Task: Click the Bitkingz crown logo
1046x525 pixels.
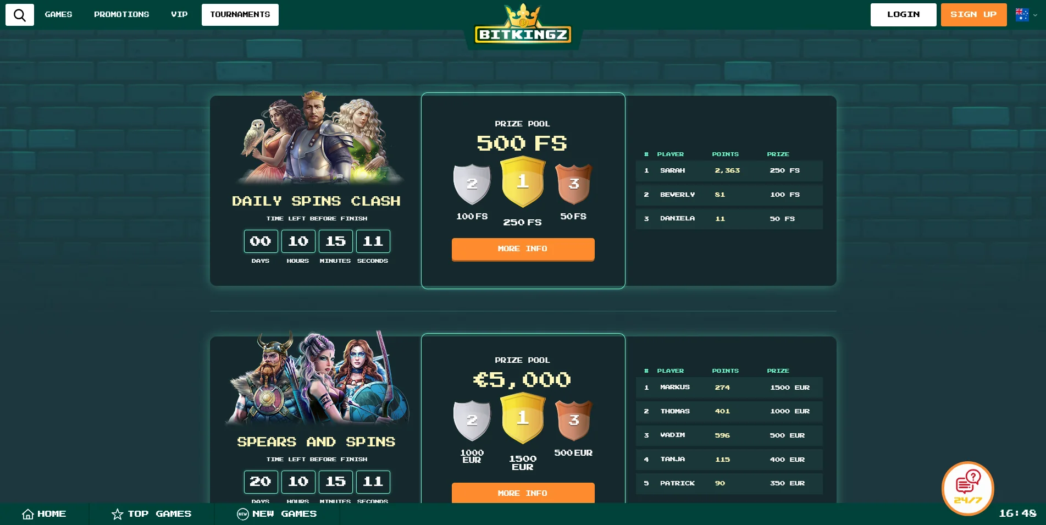Action: click(523, 25)
